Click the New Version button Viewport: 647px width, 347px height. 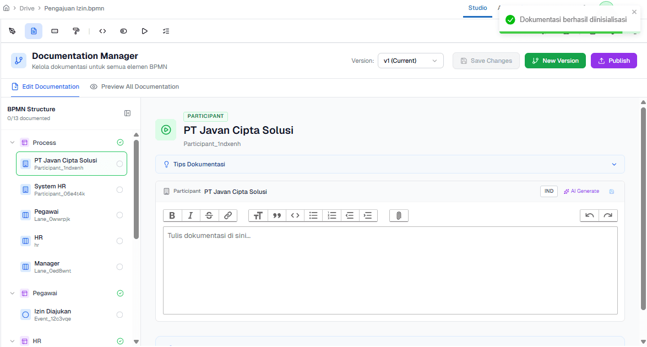pos(555,61)
